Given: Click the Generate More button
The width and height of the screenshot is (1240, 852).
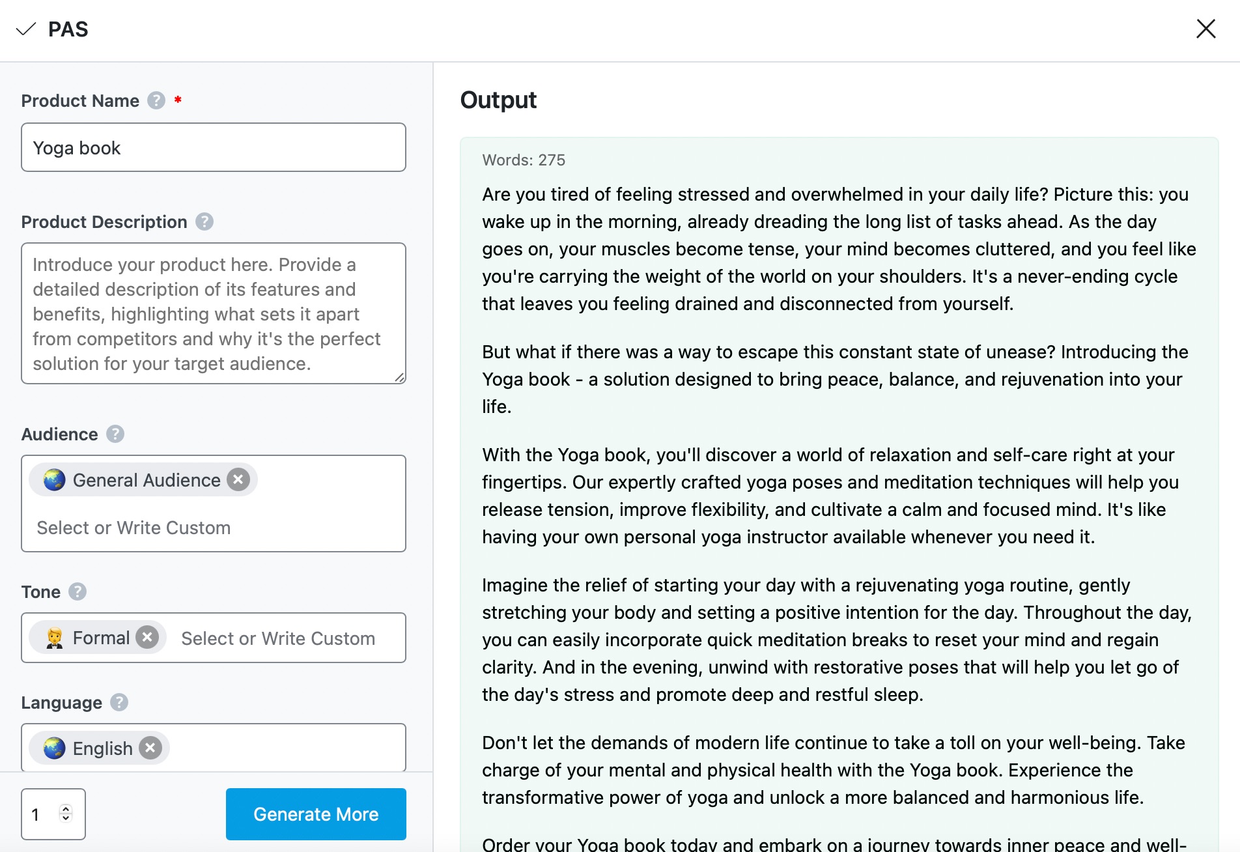Looking at the screenshot, I should coord(316,814).
